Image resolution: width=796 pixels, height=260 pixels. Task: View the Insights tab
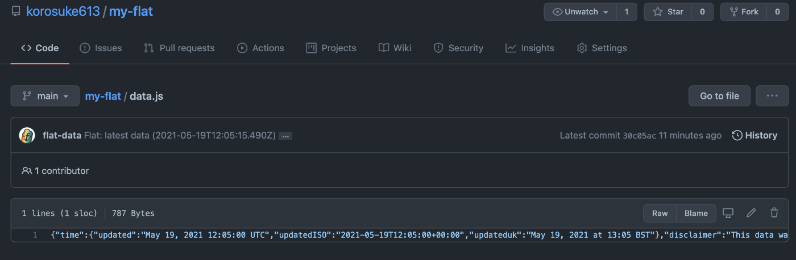(x=530, y=48)
